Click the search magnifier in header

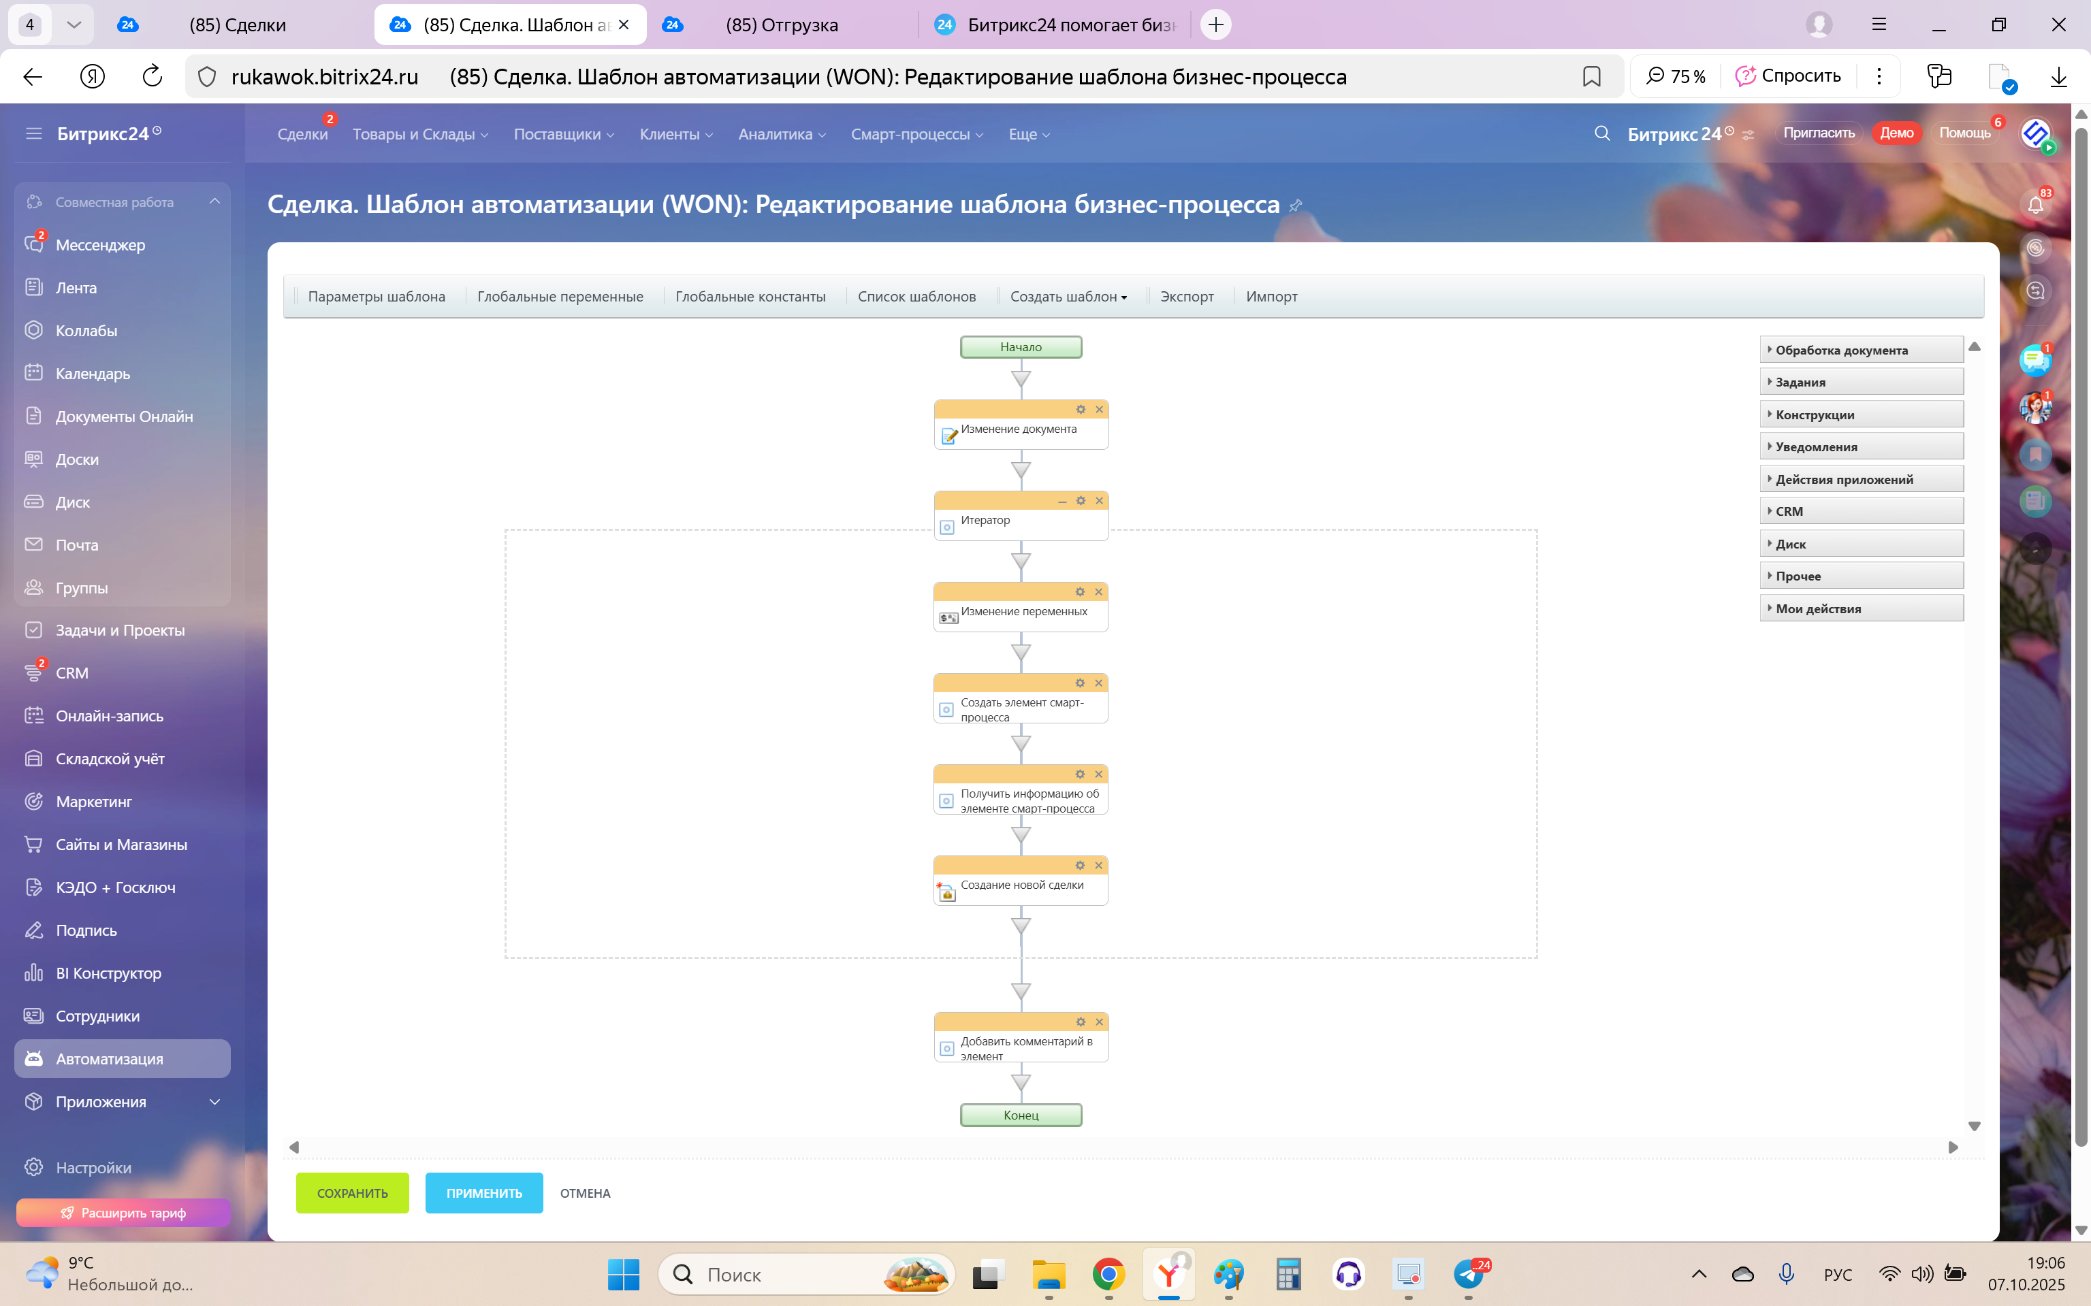[x=1601, y=134]
